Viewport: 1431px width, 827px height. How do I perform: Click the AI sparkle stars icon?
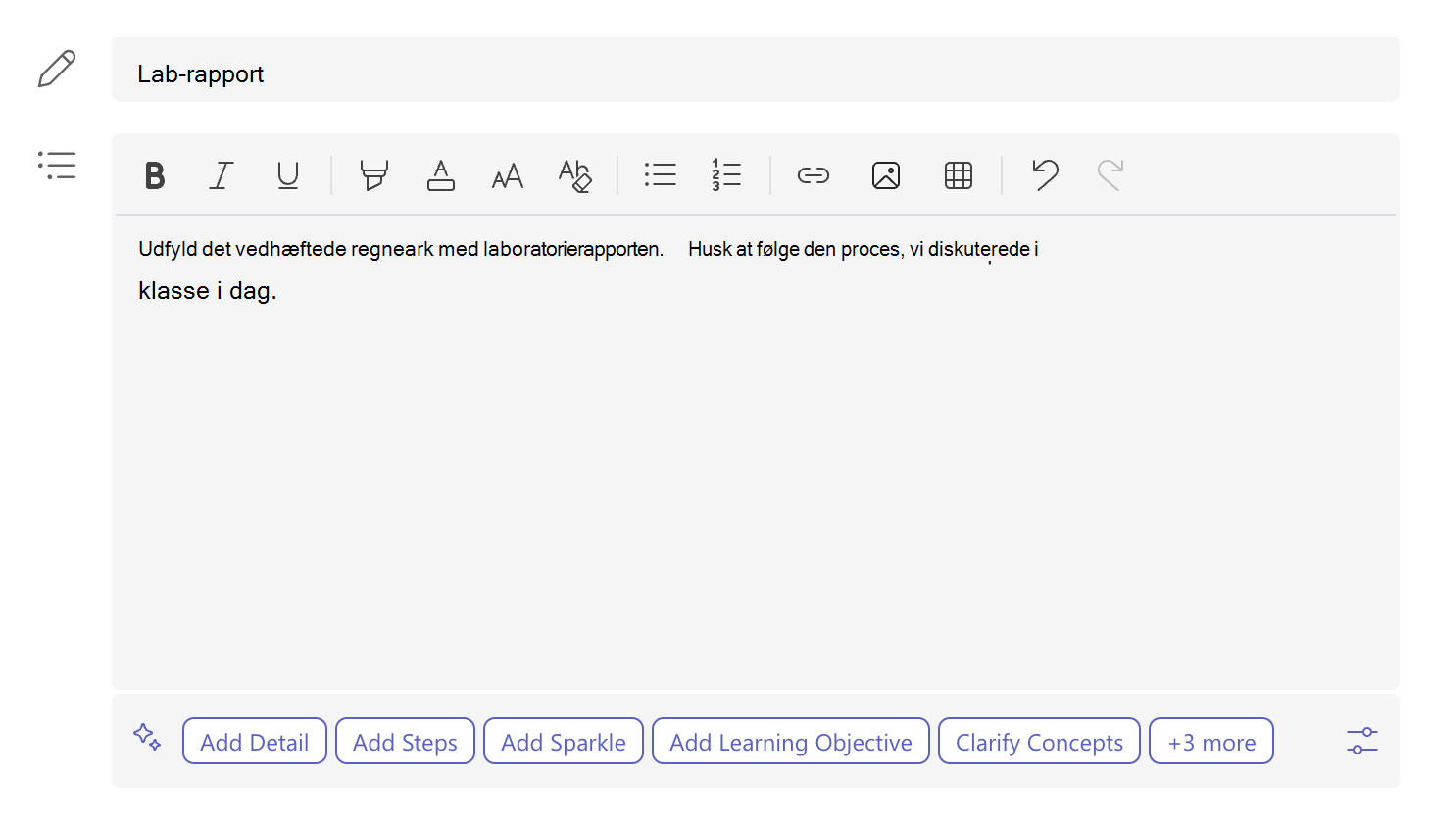(x=147, y=737)
